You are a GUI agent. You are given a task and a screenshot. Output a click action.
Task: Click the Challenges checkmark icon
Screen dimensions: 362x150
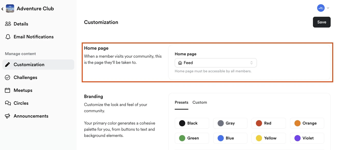point(8,77)
